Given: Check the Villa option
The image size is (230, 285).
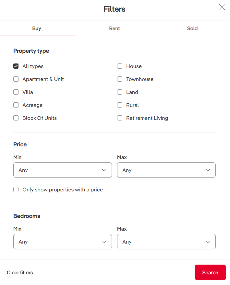Looking at the screenshot, I should 16,92.
